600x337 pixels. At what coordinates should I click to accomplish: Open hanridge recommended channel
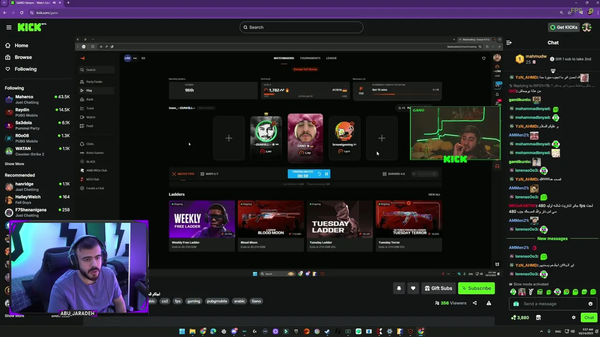[x=37, y=186]
